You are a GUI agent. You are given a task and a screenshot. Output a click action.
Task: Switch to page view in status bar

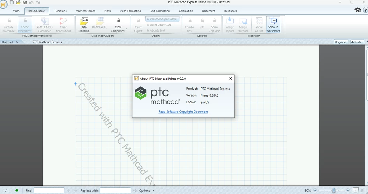point(355,190)
